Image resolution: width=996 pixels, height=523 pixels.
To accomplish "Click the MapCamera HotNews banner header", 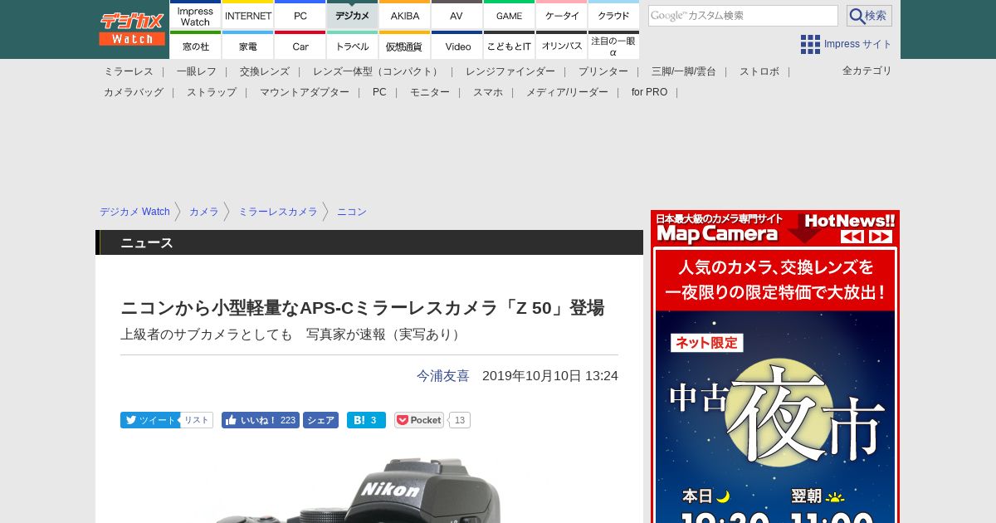I will [x=775, y=228].
